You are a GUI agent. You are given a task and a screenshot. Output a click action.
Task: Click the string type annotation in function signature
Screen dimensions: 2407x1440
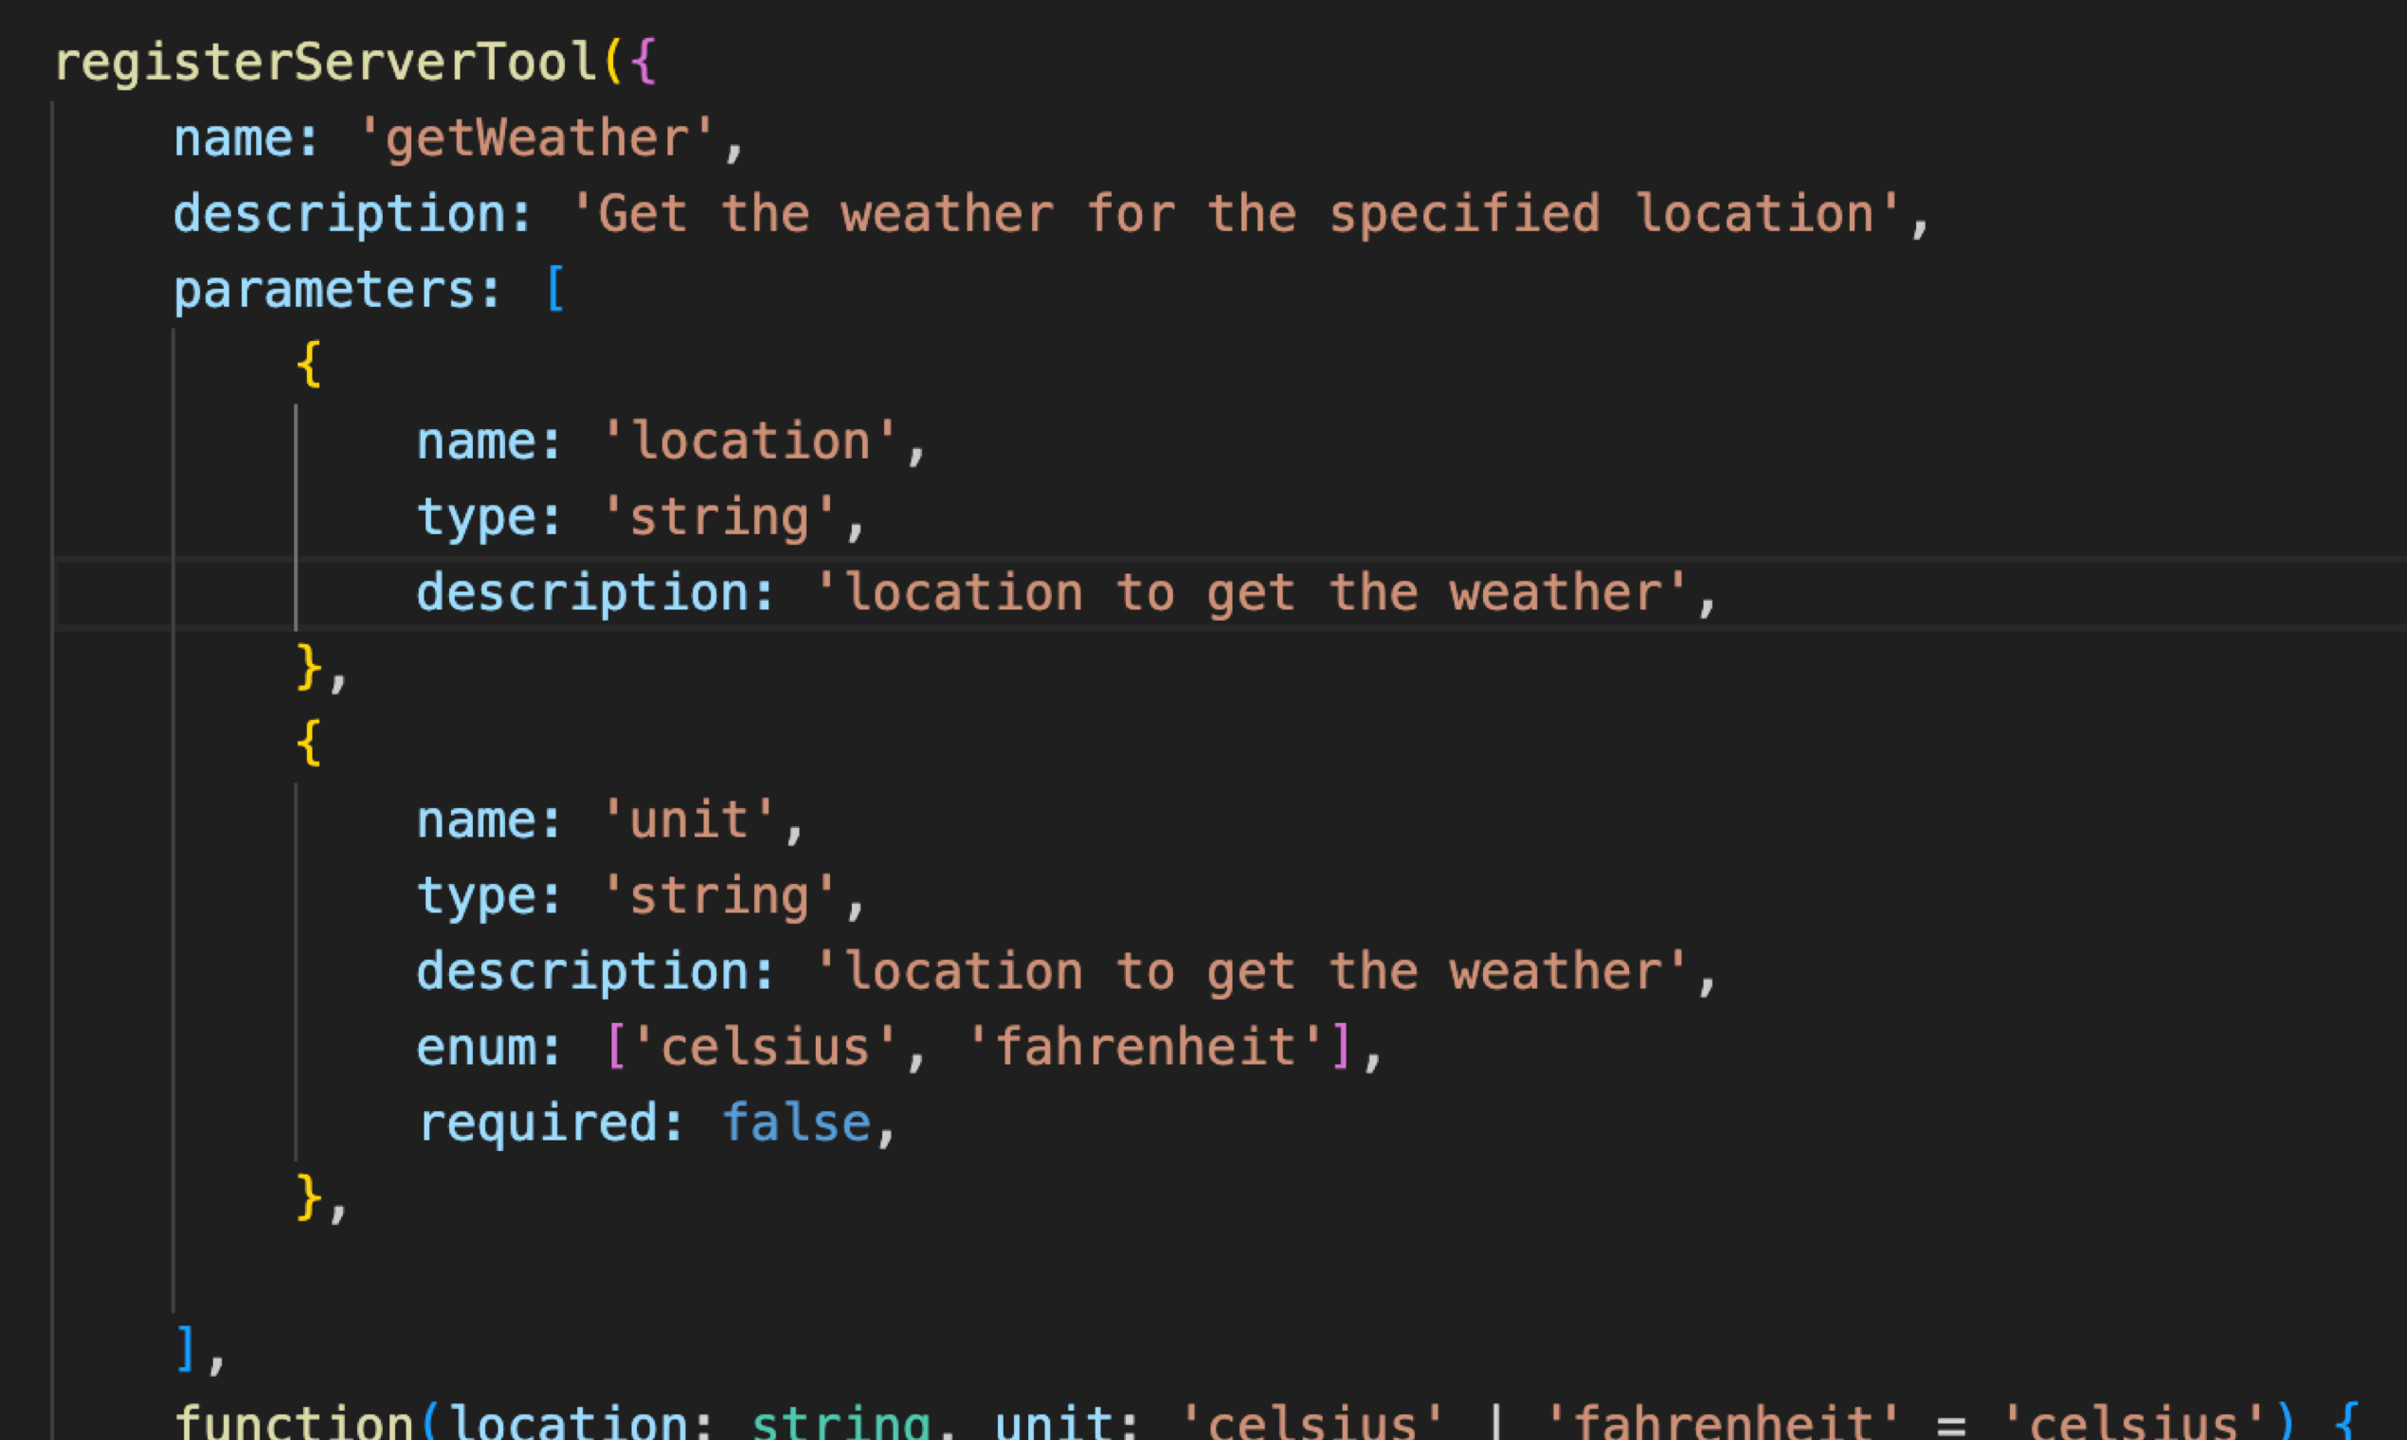[x=841, y=1423]
